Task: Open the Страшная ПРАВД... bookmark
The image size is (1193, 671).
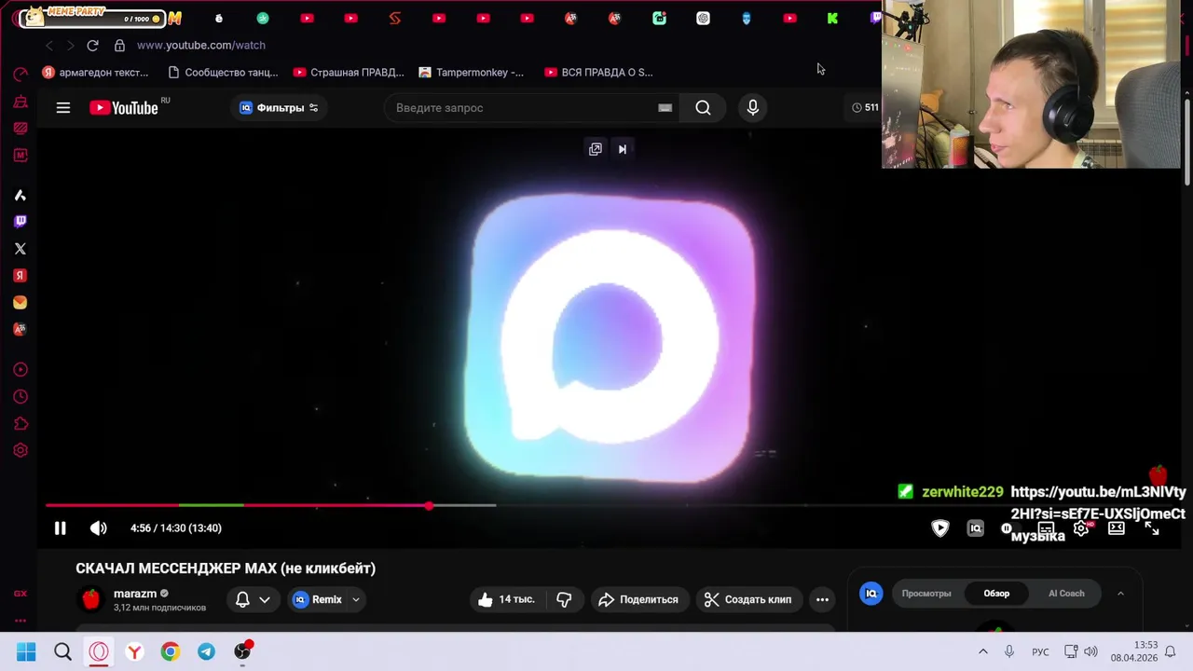Action: coord(349,72)
